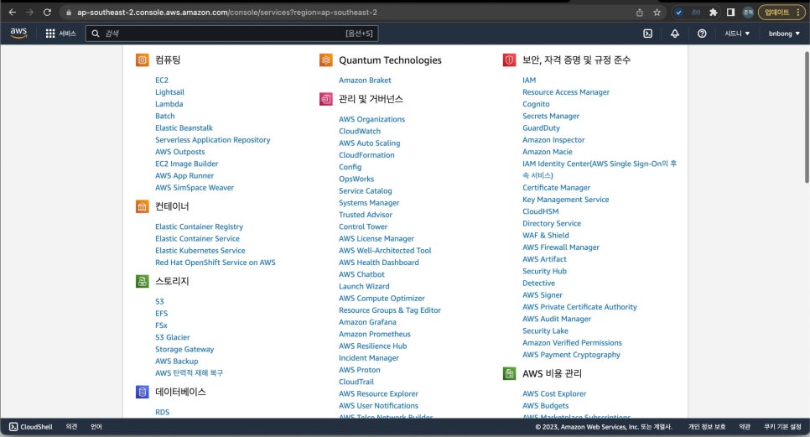Open AWS Well-Architected Tool link
810x437 pixels.
385,251
